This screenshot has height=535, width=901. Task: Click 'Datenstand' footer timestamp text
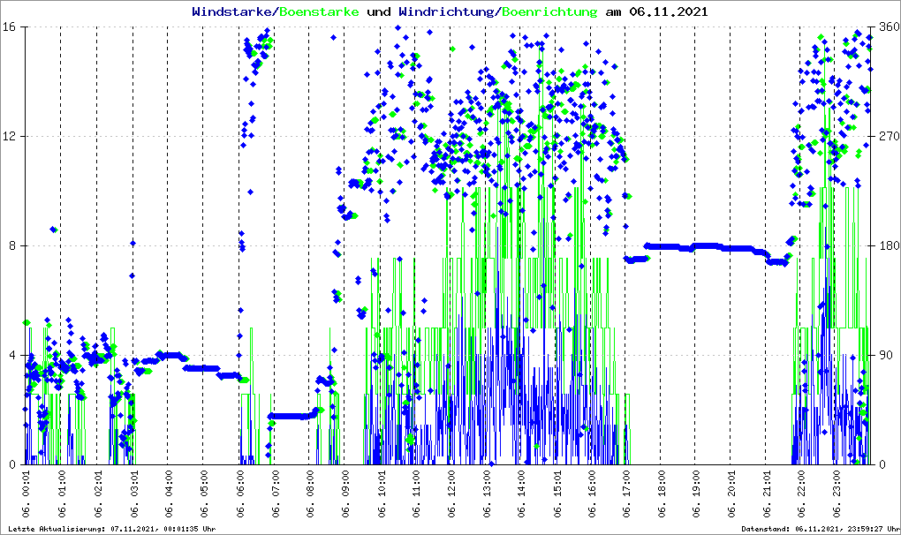(x=820, y=529)
